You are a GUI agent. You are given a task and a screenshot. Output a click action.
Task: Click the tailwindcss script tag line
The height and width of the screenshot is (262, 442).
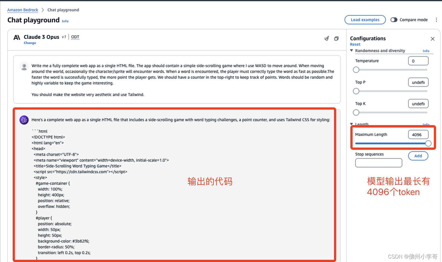click(80, 172)
